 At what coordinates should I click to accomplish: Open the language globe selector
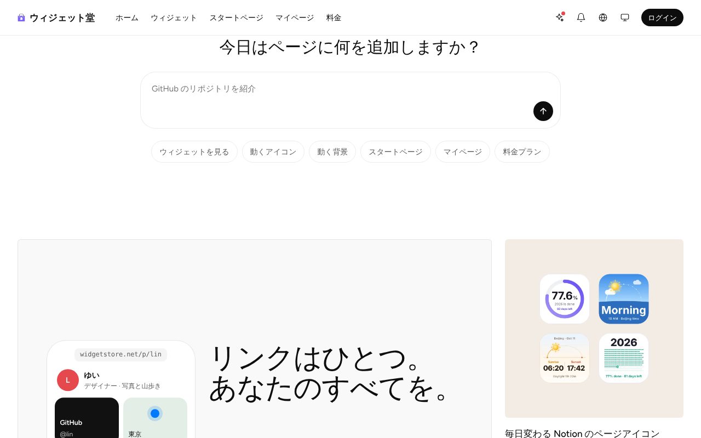pos(603,18)
